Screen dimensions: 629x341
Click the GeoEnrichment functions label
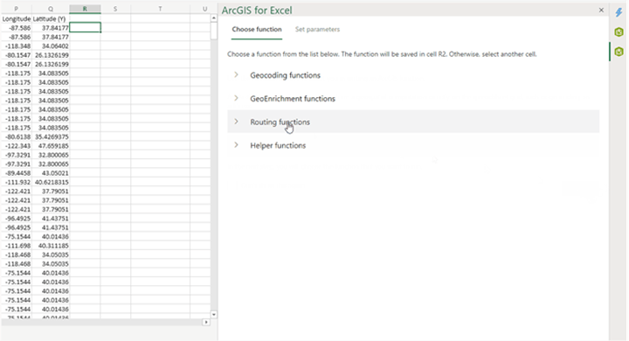[x=293, y=99]
